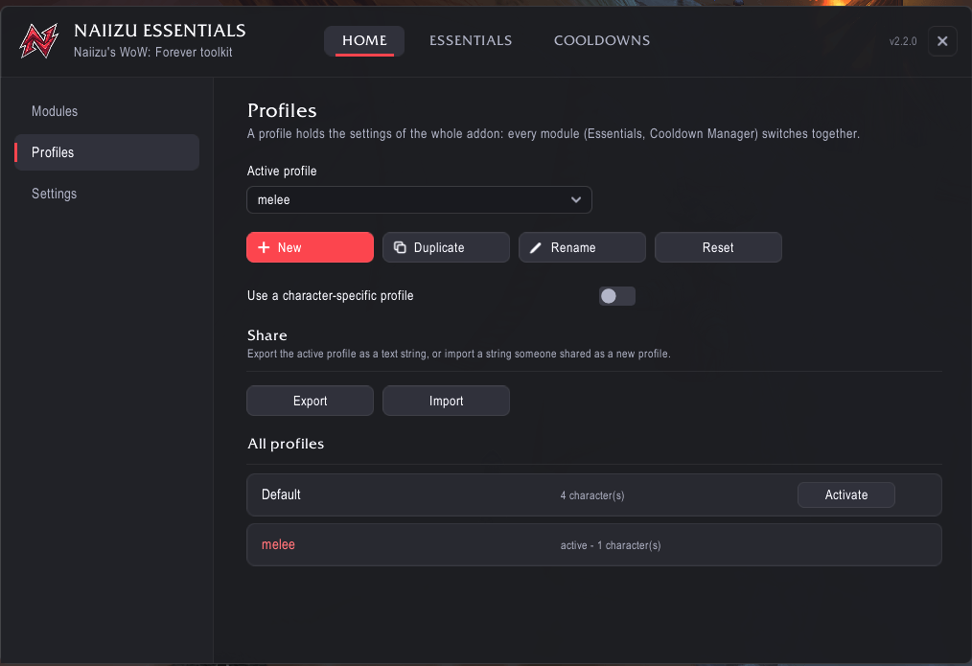Enable character-specific profile toggle
This screenshot has height=666, width=972.
(616, 296)
